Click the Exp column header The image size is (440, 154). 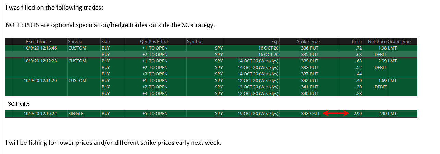[x=275, y=42]
